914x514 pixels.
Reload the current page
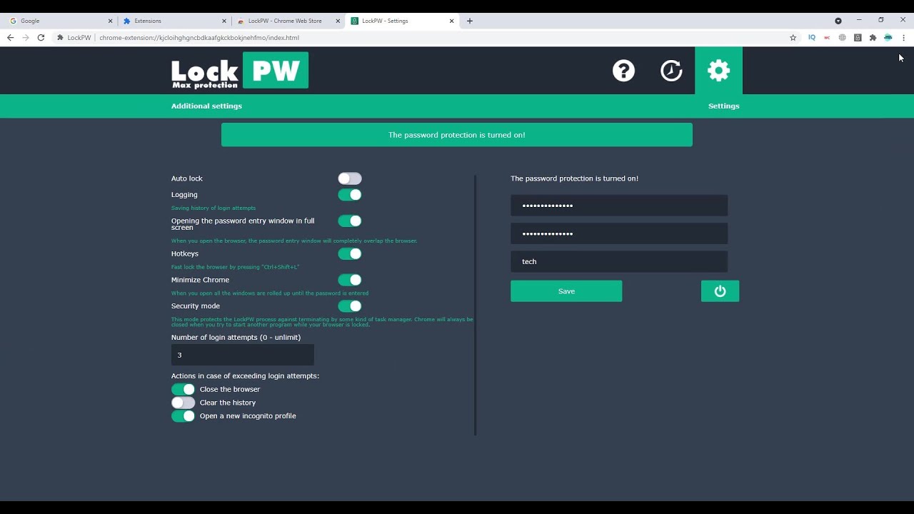coord(41,38)
